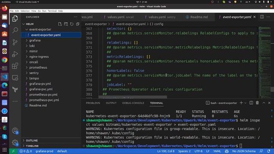Expand the nginx-ingress folder
Screen dimensions: 274x154
(51, 56)
